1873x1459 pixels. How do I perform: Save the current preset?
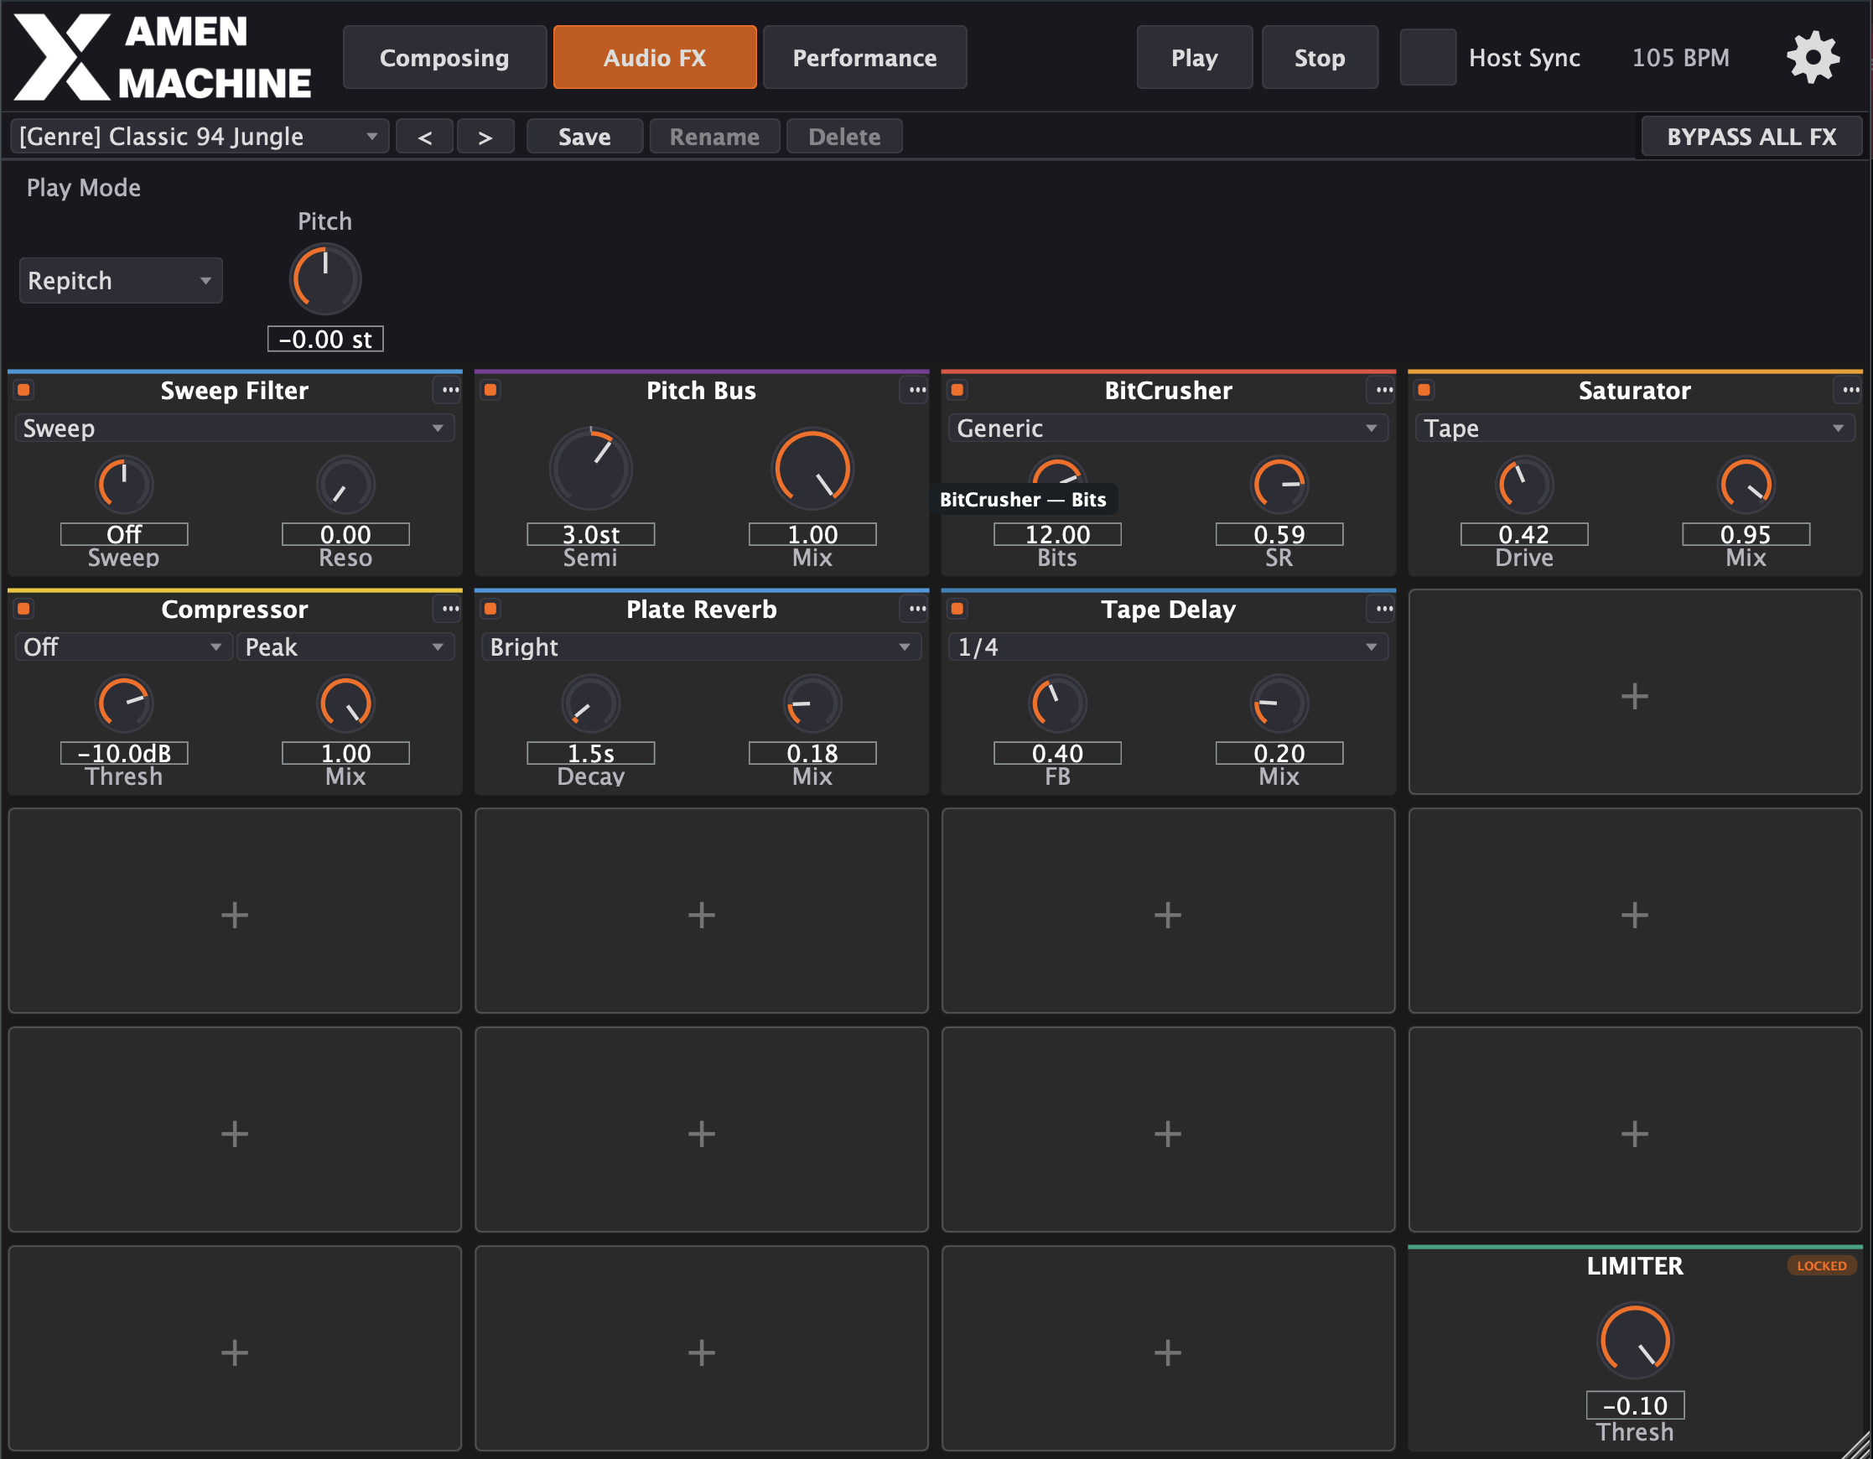pos(585,137)
